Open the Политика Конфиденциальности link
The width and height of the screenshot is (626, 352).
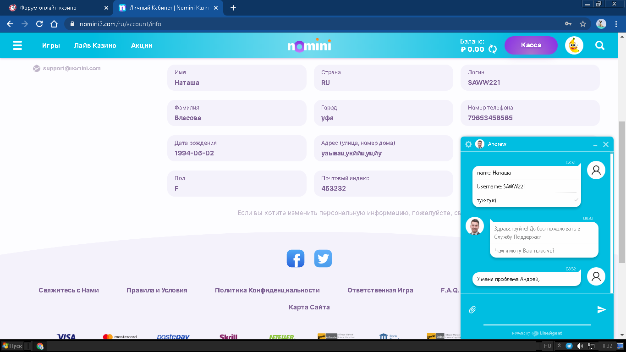point(267,290)
